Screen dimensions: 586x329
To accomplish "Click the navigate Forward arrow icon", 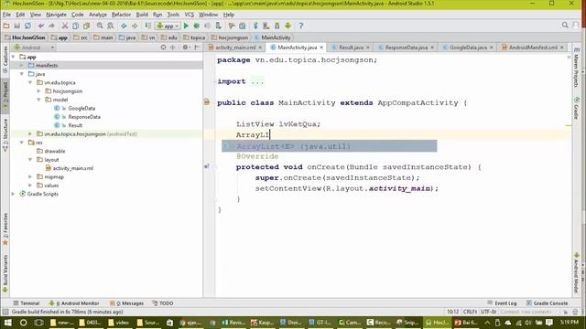I will [135, 26].
